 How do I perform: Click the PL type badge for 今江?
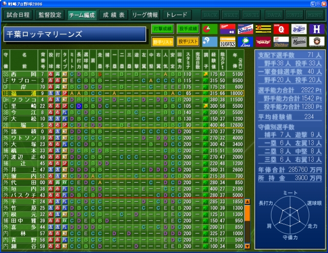(x=65, y=112)
